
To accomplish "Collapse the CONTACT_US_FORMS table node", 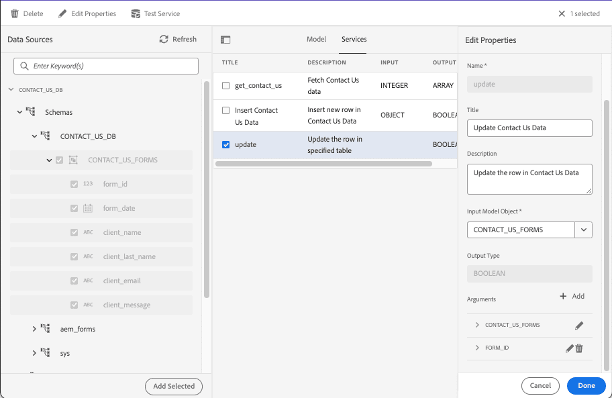I will [x=49, y=160].
